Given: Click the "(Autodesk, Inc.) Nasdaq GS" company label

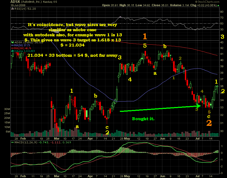Looking at the screenshot, I should tap(39, 2).
